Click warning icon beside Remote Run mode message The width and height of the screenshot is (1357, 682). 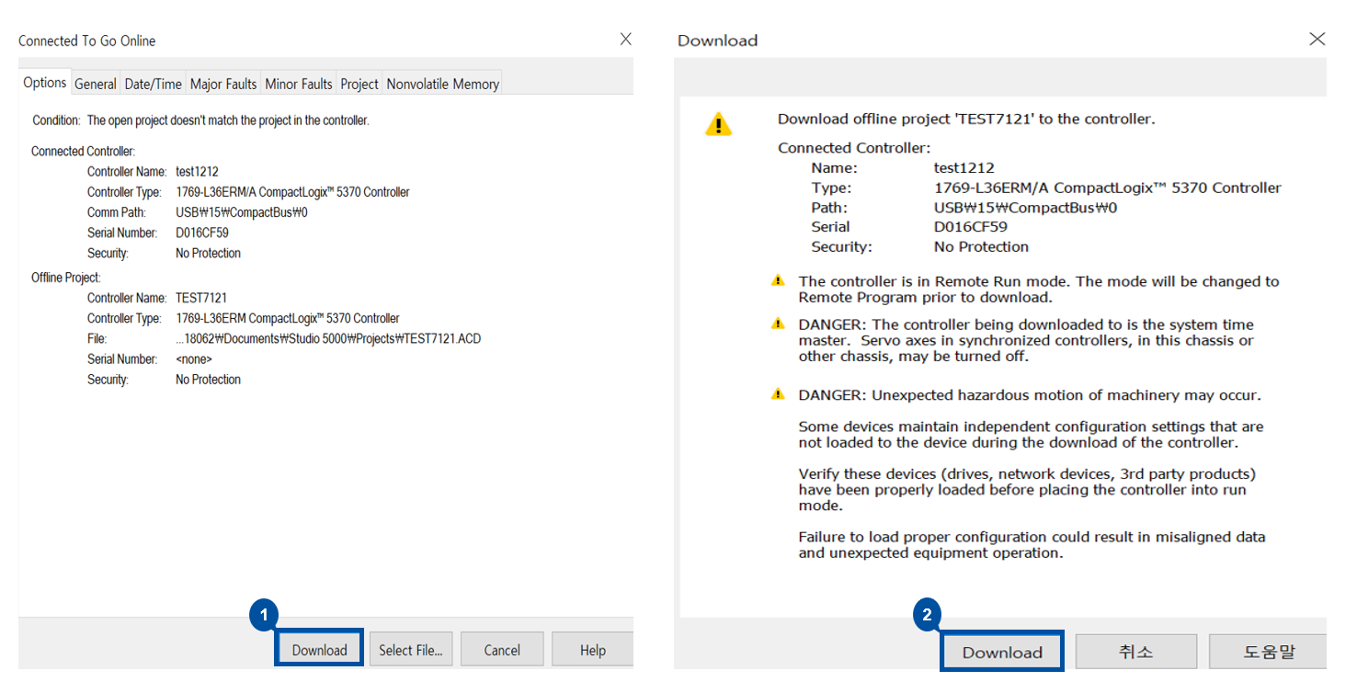[x=779, y=281]
